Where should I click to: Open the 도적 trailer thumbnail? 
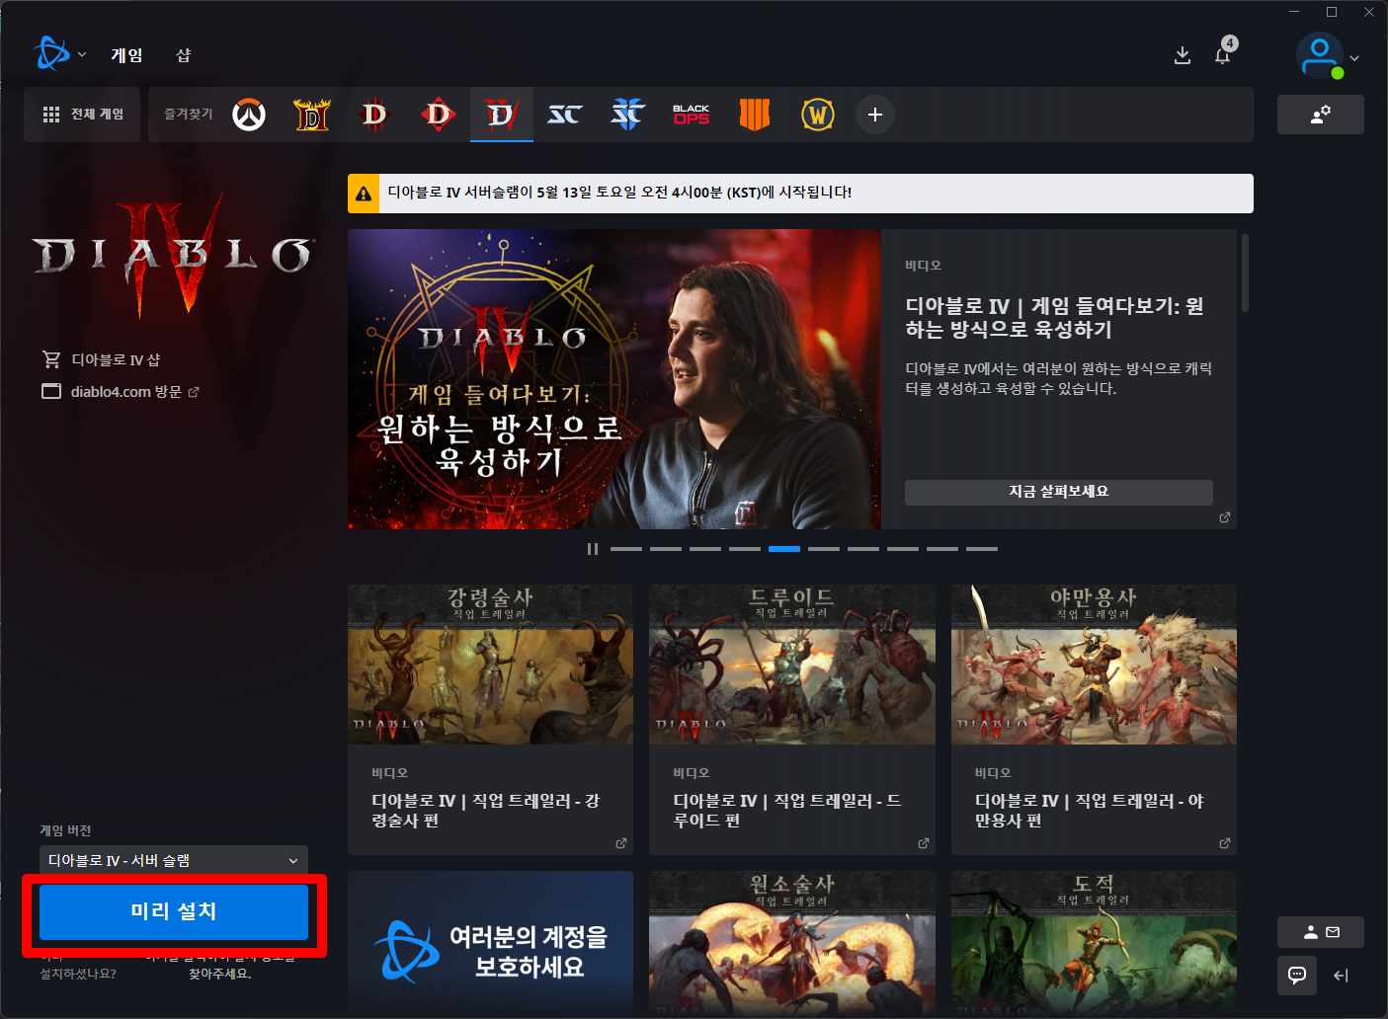(x=1094, y=942)
